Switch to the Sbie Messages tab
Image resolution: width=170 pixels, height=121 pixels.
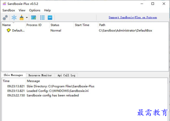(13, 75)
